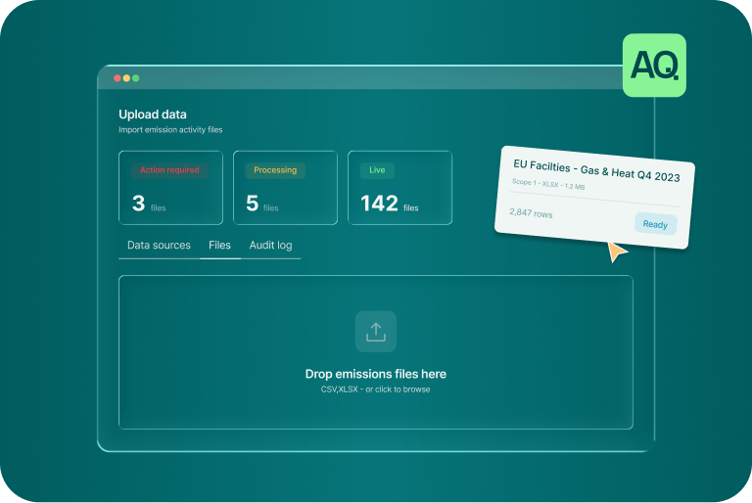Open the 5 files Processing card

(x=285, y=188)
